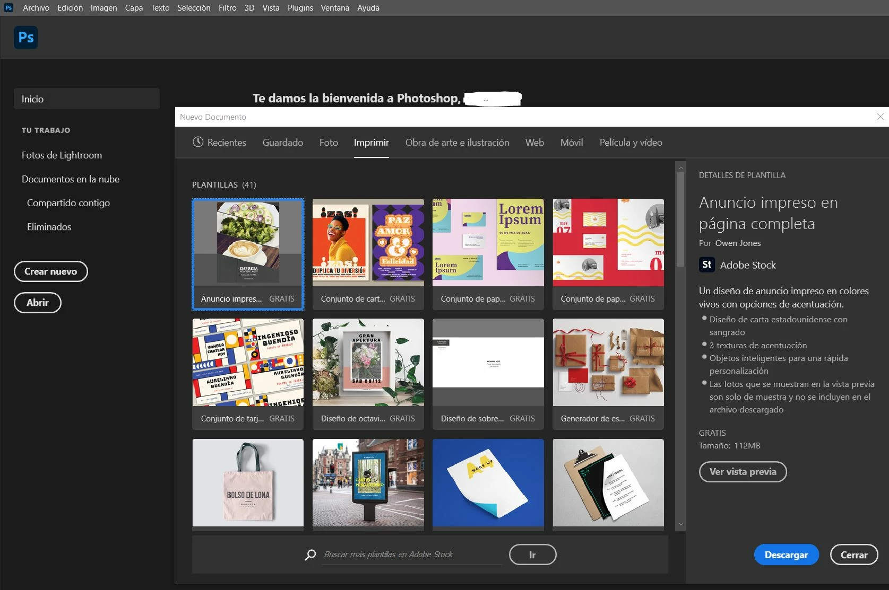Viewport: 889px width, 590px height.
Task: Open the Edición menu
Action: click(70, 8)
